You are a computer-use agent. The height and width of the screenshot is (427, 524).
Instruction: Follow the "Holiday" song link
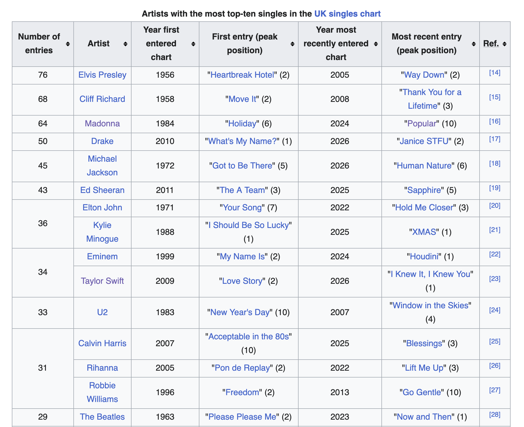(242, 124)
